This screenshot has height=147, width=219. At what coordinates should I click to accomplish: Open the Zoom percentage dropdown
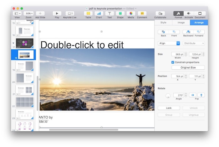(x=28, y=13)
